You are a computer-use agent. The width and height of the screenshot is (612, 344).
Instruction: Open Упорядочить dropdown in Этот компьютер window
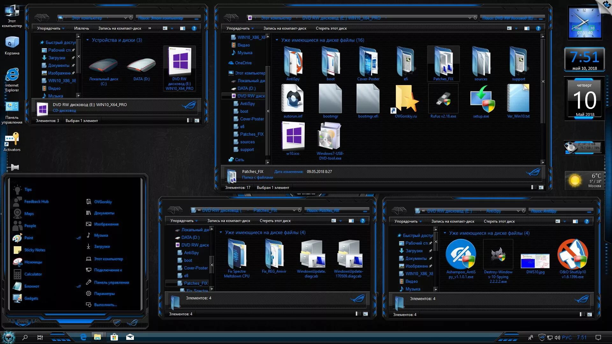tap(51, 28)
